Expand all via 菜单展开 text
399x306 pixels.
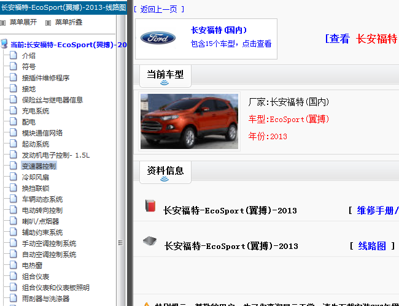click(x=23, y=22)
